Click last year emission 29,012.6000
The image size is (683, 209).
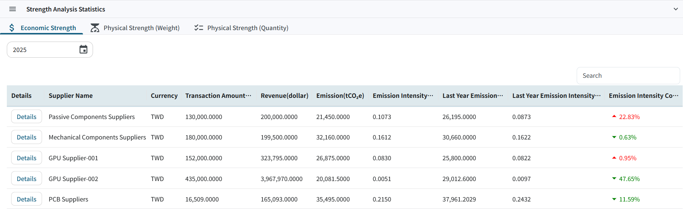point(459,179)
